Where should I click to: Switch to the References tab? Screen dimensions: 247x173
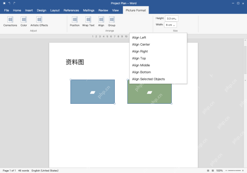coord(71,10)
